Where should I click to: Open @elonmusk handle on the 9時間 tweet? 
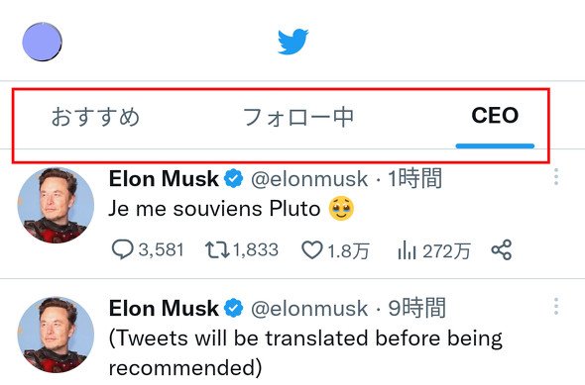(309, 309)
